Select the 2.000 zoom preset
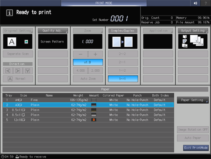The height and width of the screenshot is (159, 211). click(x=96, y=70)
